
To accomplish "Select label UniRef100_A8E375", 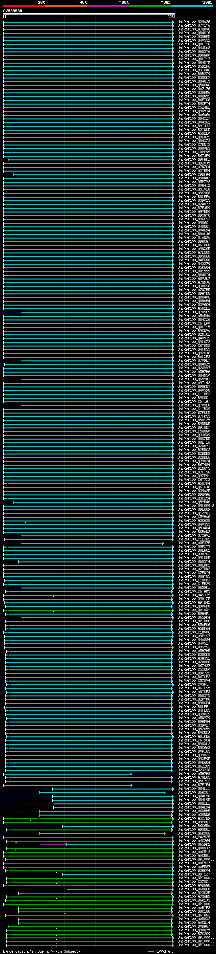I will point(194,543).
